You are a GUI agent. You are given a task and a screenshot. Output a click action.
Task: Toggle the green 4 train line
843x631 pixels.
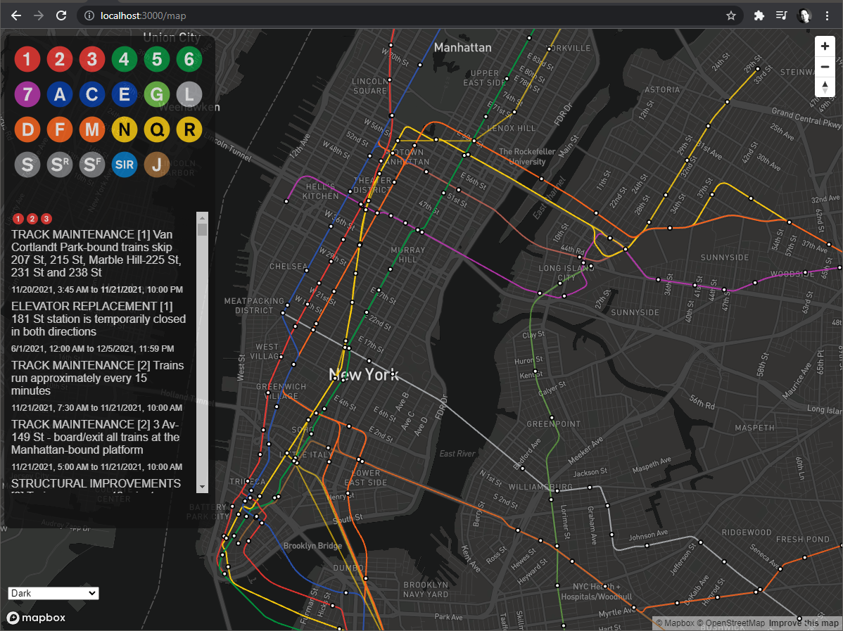[124, 59]
